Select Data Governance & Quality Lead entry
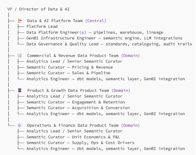 tap(109, 44)
